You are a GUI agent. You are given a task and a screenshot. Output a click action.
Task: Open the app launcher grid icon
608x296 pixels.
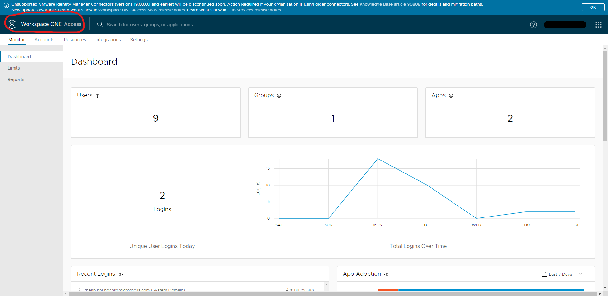[598, 24]
